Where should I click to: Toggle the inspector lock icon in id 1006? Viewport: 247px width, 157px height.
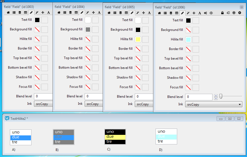tap(222, 13)
